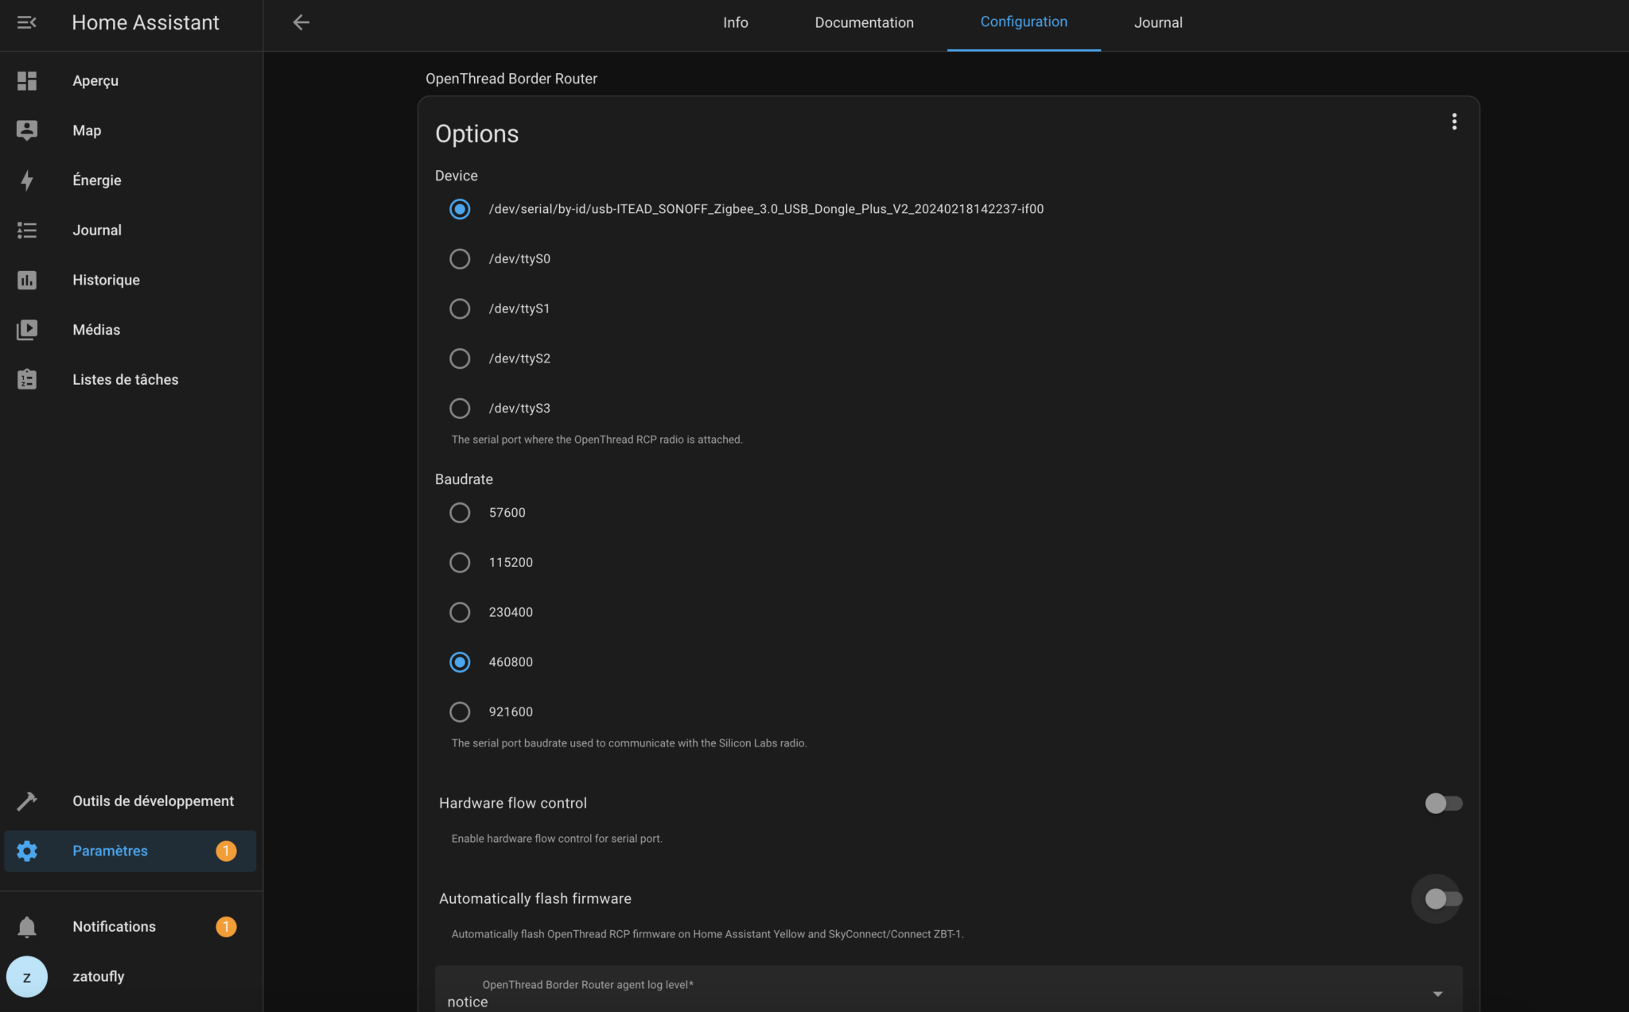Open Outils de développement label
The height and width of the screenshot is (1012, 1629).
point(153,801)
